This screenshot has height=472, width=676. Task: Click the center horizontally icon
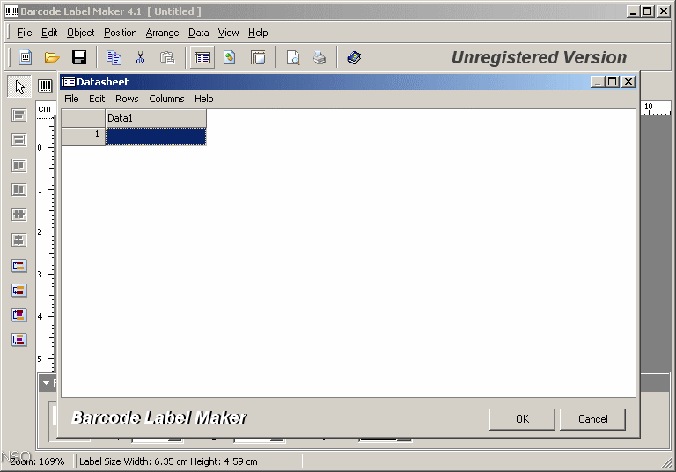click(19, 215)
